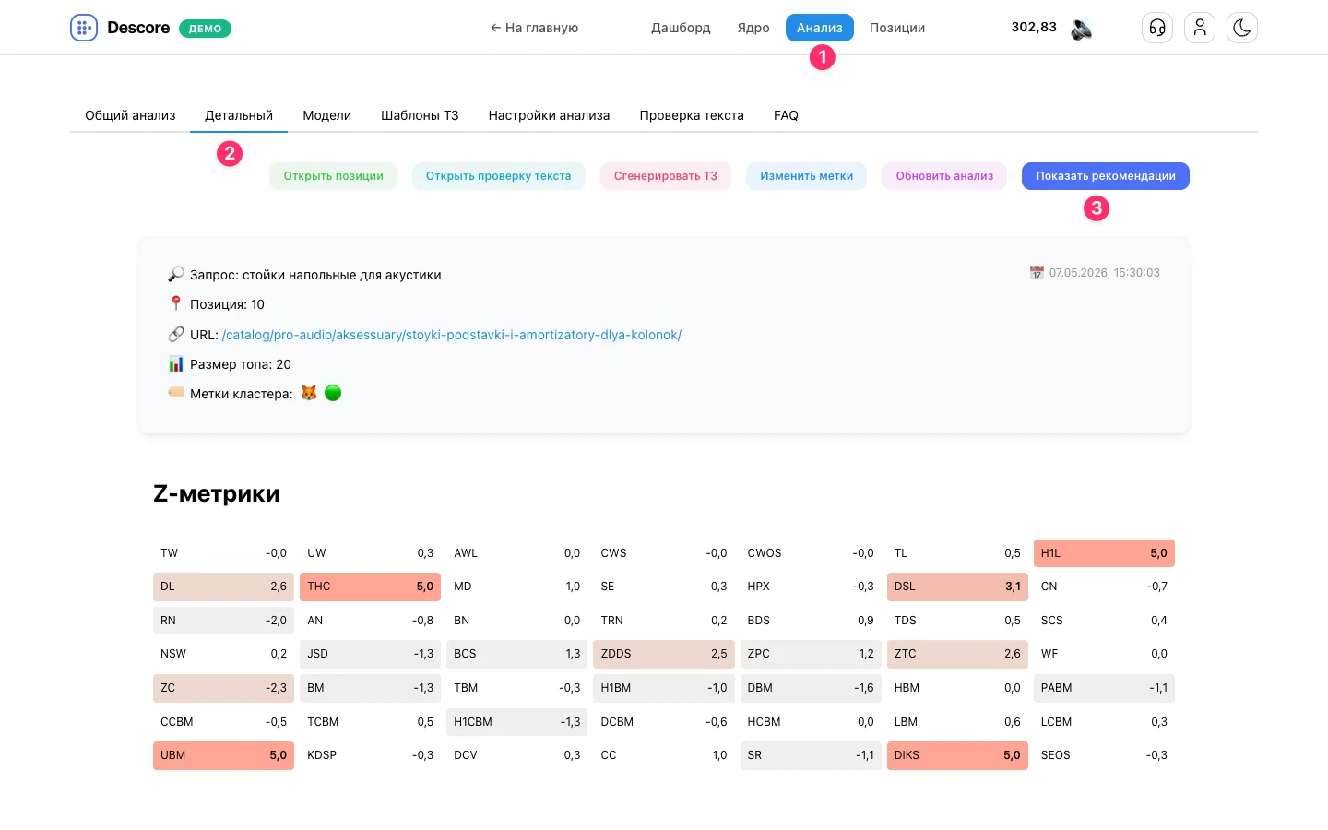1328x830 pixels.
Task: Click the Descore logo icon
Action: click(x=84, y=28)
